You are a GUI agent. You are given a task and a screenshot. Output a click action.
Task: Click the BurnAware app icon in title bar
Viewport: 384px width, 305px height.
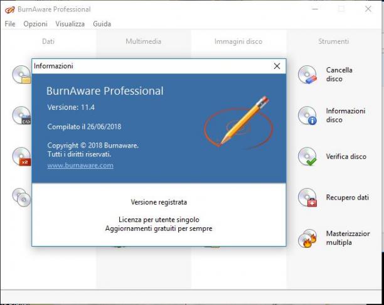pyautogui.click(x=10, y=9)
